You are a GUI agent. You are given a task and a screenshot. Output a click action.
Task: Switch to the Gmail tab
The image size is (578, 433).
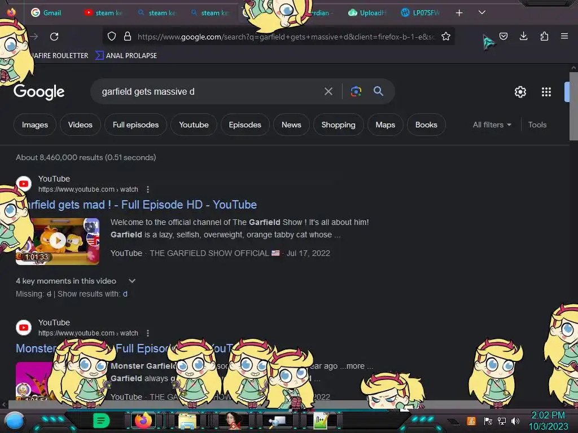pyautogui.click(x=46, y=13)
